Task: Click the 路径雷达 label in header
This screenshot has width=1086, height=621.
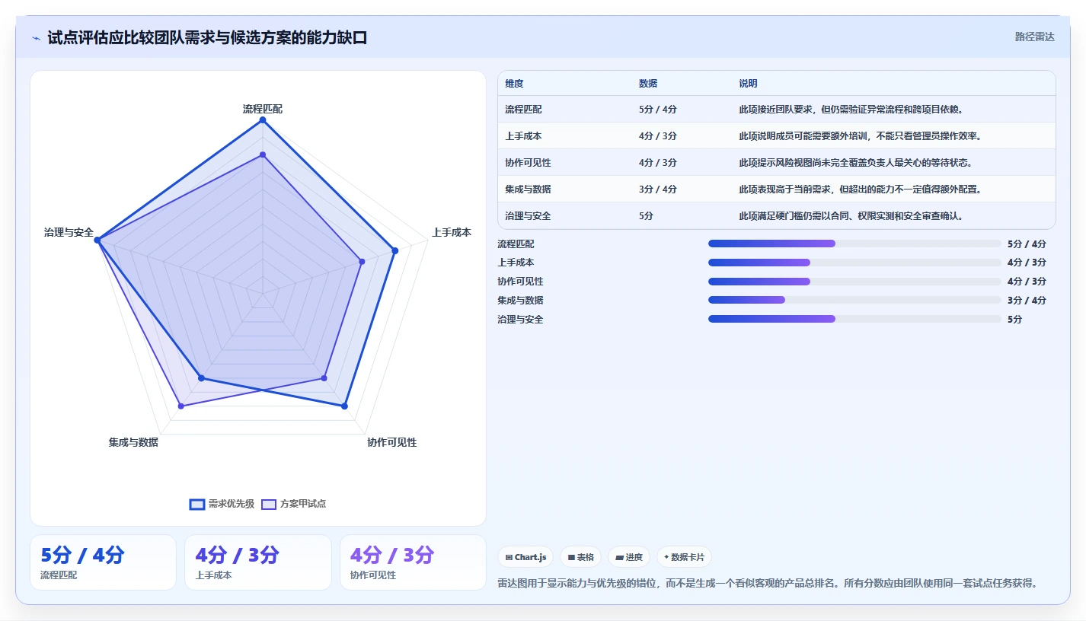Action: point(1035,37)
